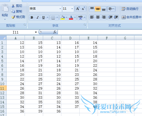The height and width of the screenshot is (116, 142).
Task: Select the row 1 header
Action: [x=3, y=43]
